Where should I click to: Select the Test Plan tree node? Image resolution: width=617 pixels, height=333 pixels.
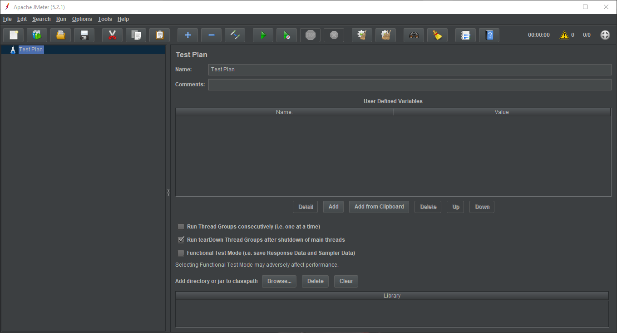tap(31, 49)
